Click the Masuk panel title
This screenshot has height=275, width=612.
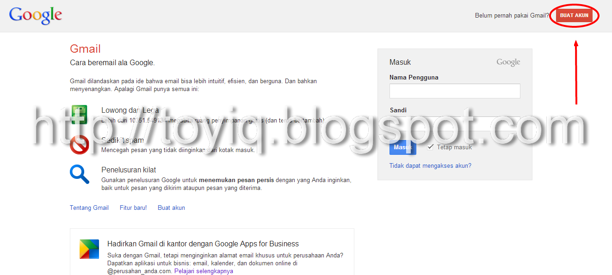(400, 62)
